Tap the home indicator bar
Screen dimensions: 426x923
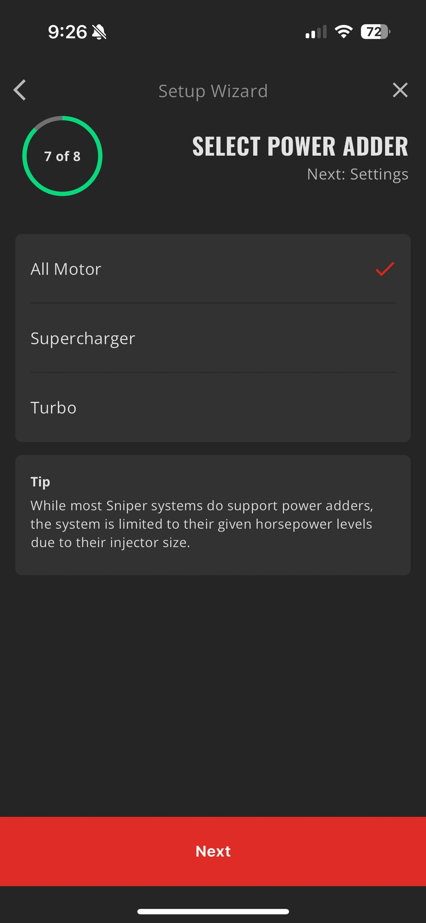click(213, 911)
